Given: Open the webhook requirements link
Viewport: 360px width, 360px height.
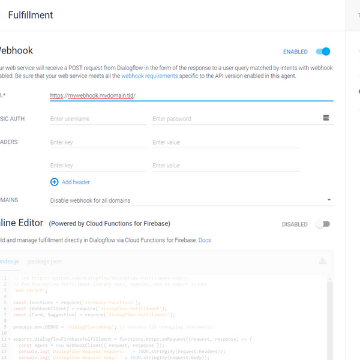Looking at the screenshot, I should (x=149, y=76).
